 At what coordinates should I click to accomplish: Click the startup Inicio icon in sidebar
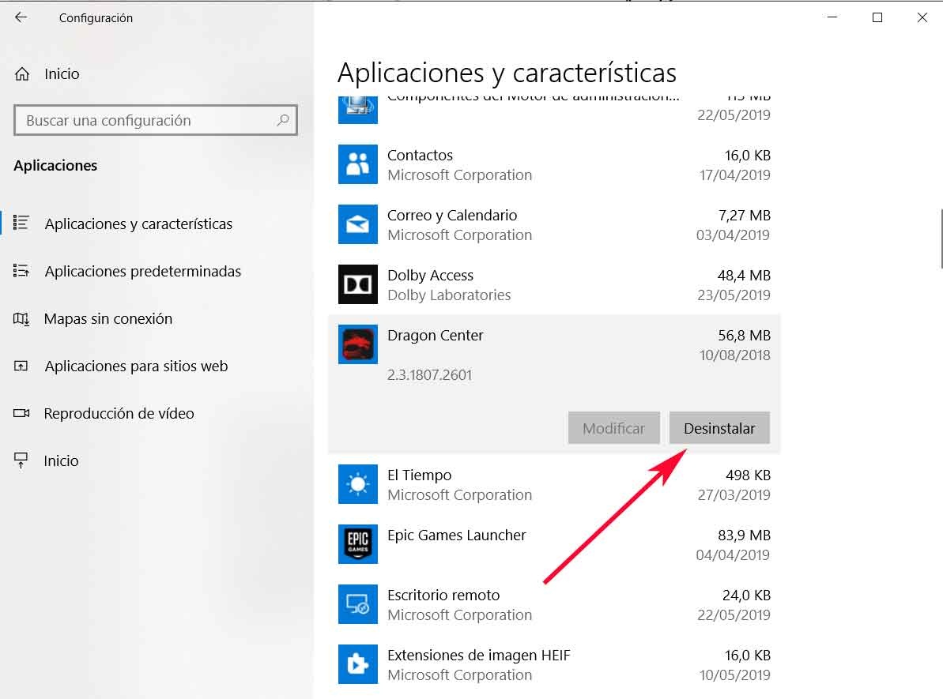click(x=21, y=461)
